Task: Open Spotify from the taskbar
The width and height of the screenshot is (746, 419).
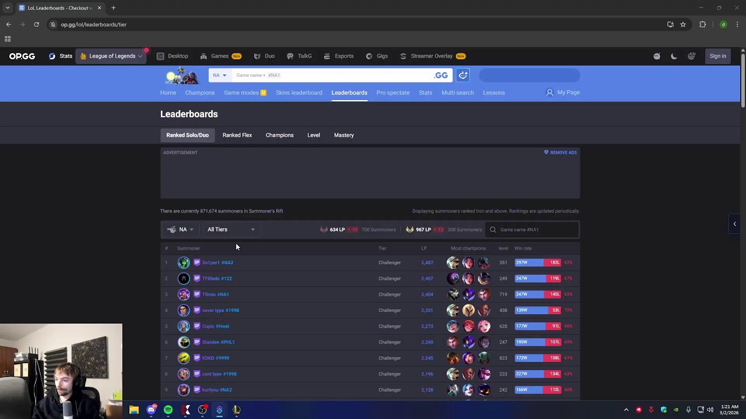Action: click(168, 410)
